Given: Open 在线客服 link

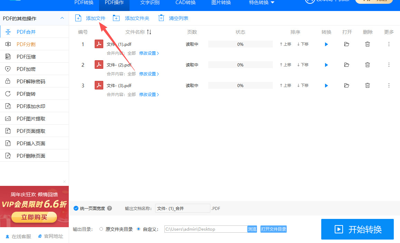Looking at the screenshot, I should point(18,236).
